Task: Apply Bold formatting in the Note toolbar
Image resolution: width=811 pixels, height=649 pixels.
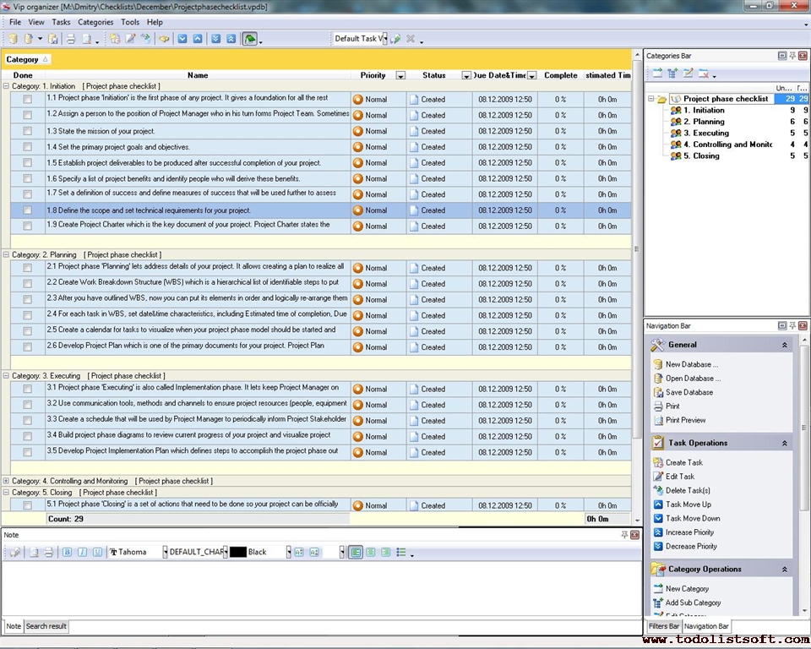Action: (67, 551)
